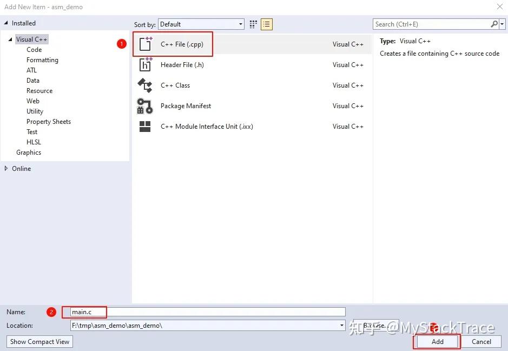
Task: Select the Formatting category
Action: click(x=42, y=60)
